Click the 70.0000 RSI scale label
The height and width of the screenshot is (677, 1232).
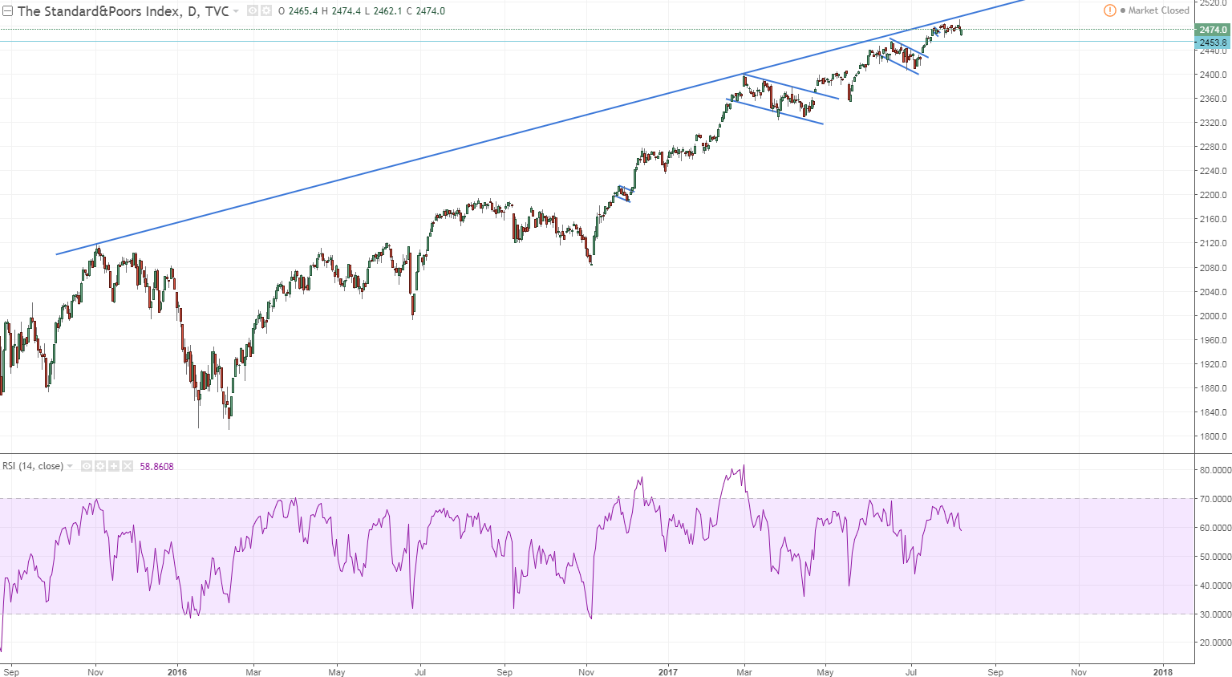pos(1215,499)
